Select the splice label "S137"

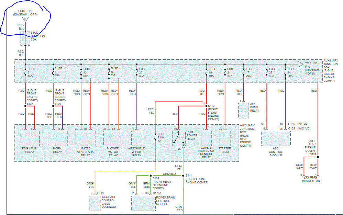pos(30,104)
